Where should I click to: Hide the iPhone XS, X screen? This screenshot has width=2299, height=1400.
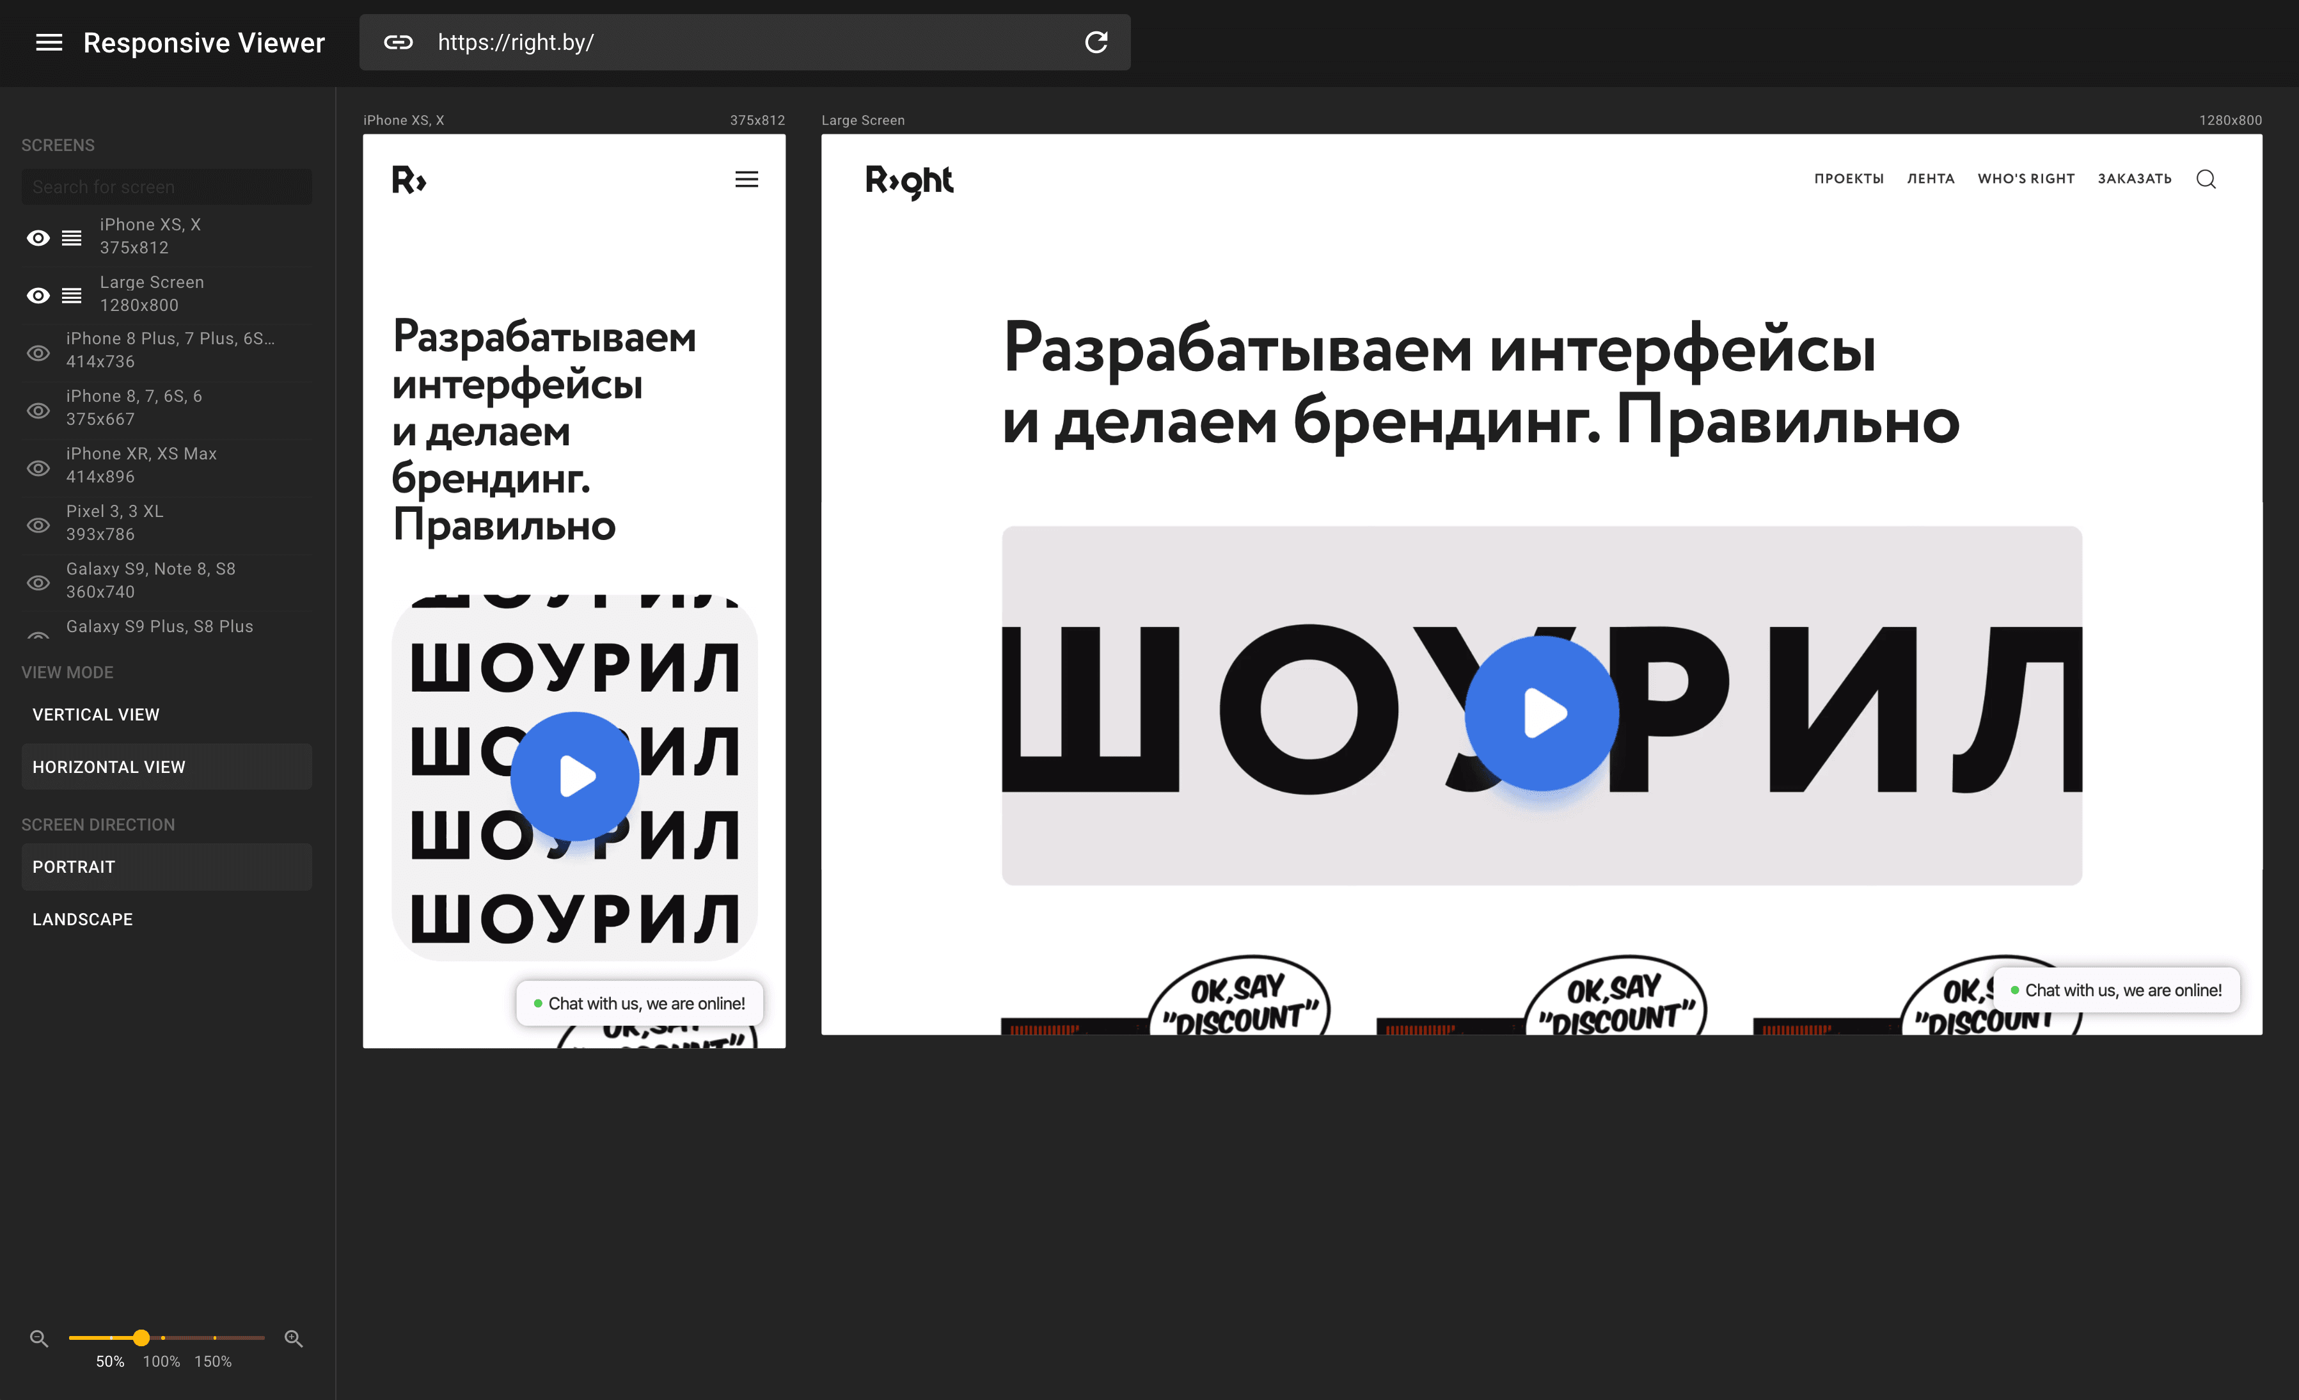click(x=38, y=238)
